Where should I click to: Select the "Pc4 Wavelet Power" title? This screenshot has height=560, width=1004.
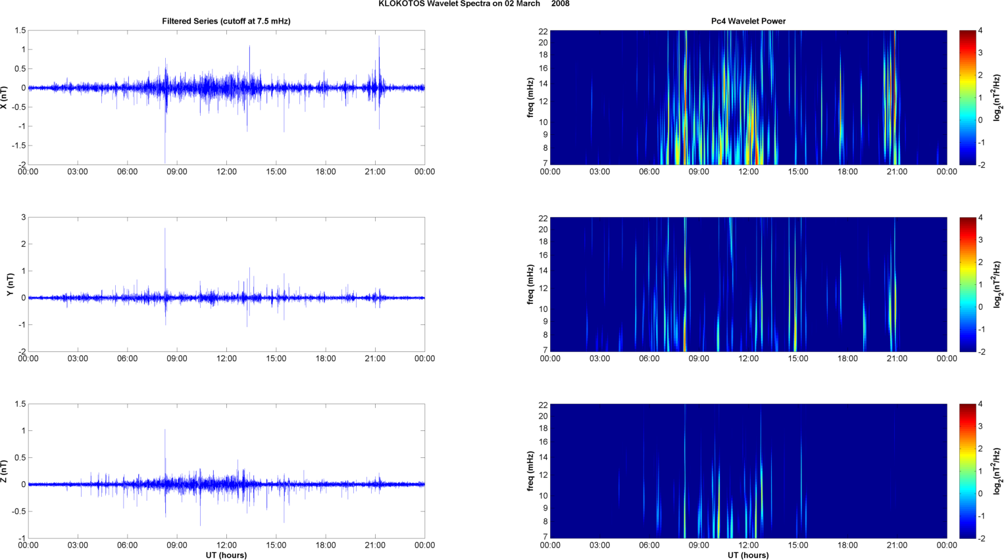(748, 21)
